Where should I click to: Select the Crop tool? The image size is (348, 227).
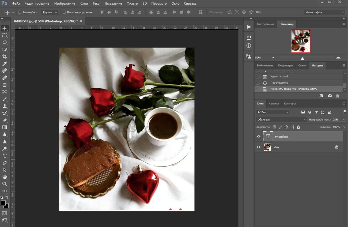pos(5,56)
